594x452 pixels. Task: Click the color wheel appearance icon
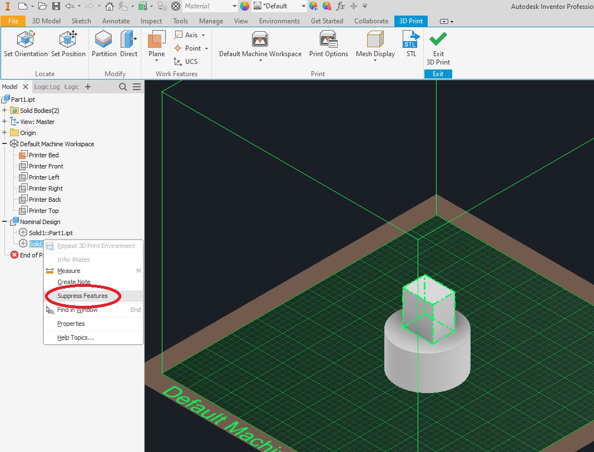click(x=245, y=6)
